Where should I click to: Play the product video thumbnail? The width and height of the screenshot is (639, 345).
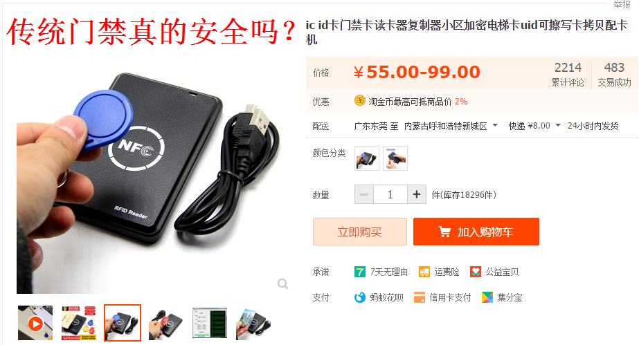35,323
